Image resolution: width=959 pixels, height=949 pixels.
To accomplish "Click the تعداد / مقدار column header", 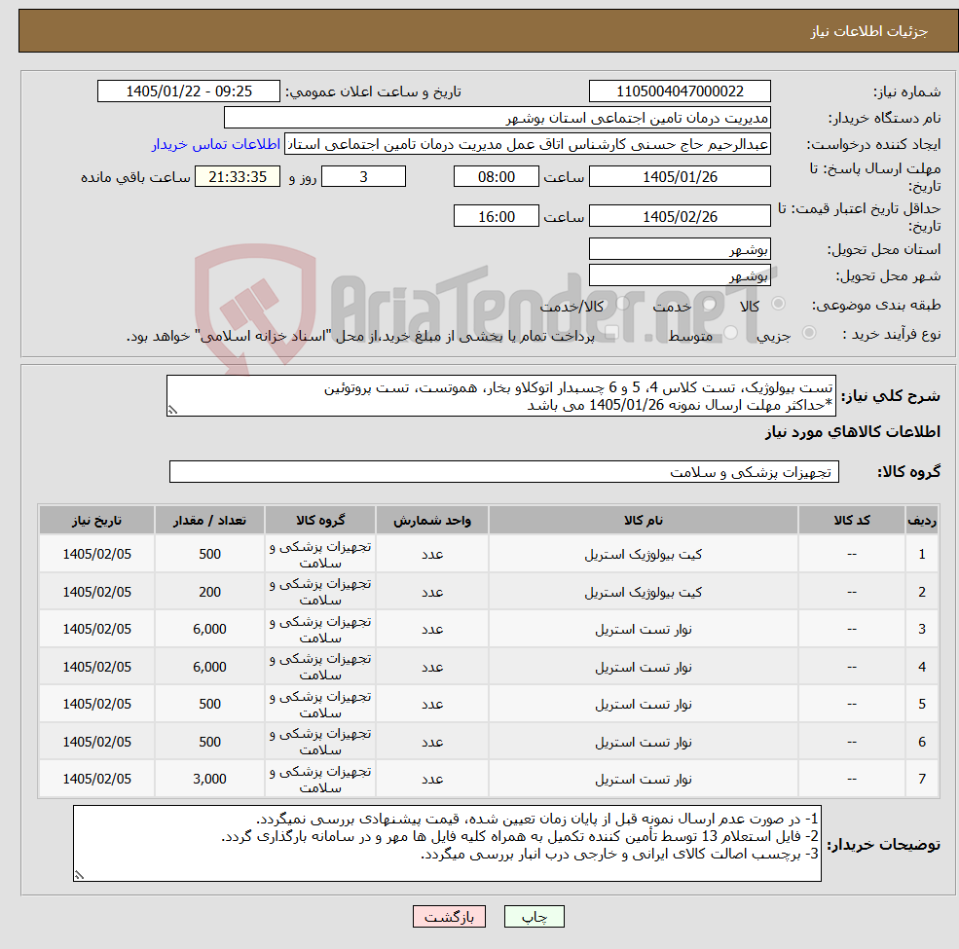I will [209, 521].
